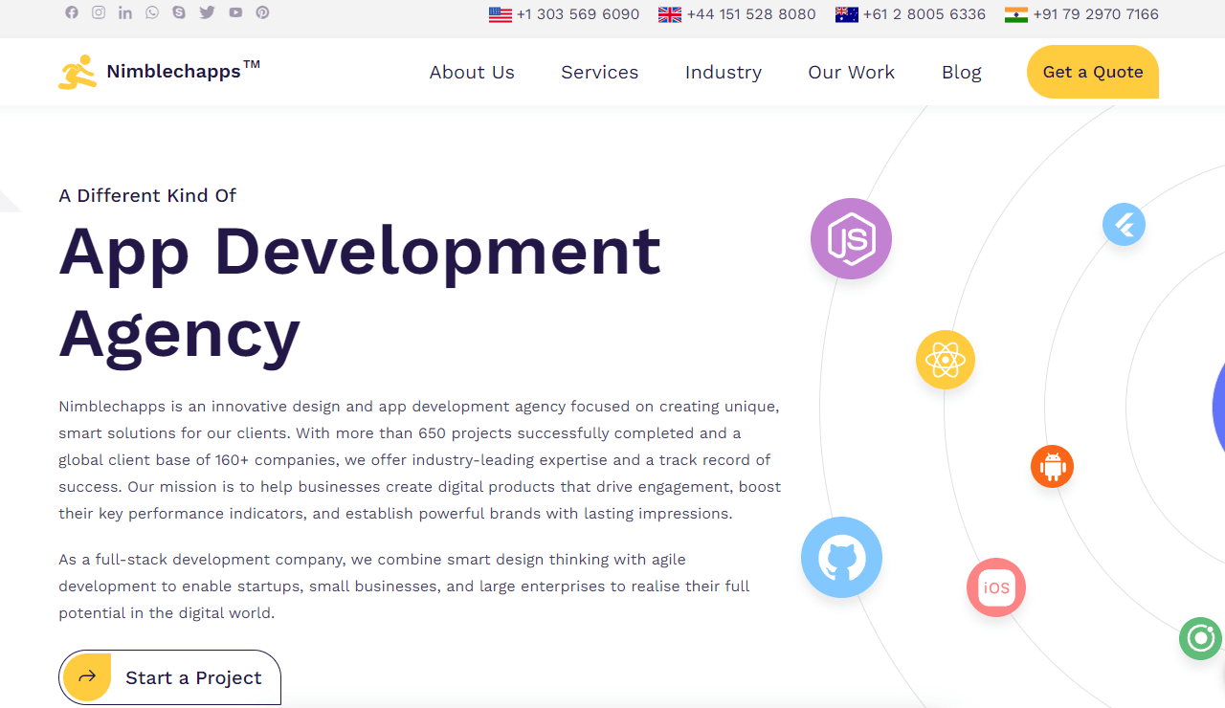Open the Pinterest icon
1225x708 pixels.
click(x=262, y=12)
